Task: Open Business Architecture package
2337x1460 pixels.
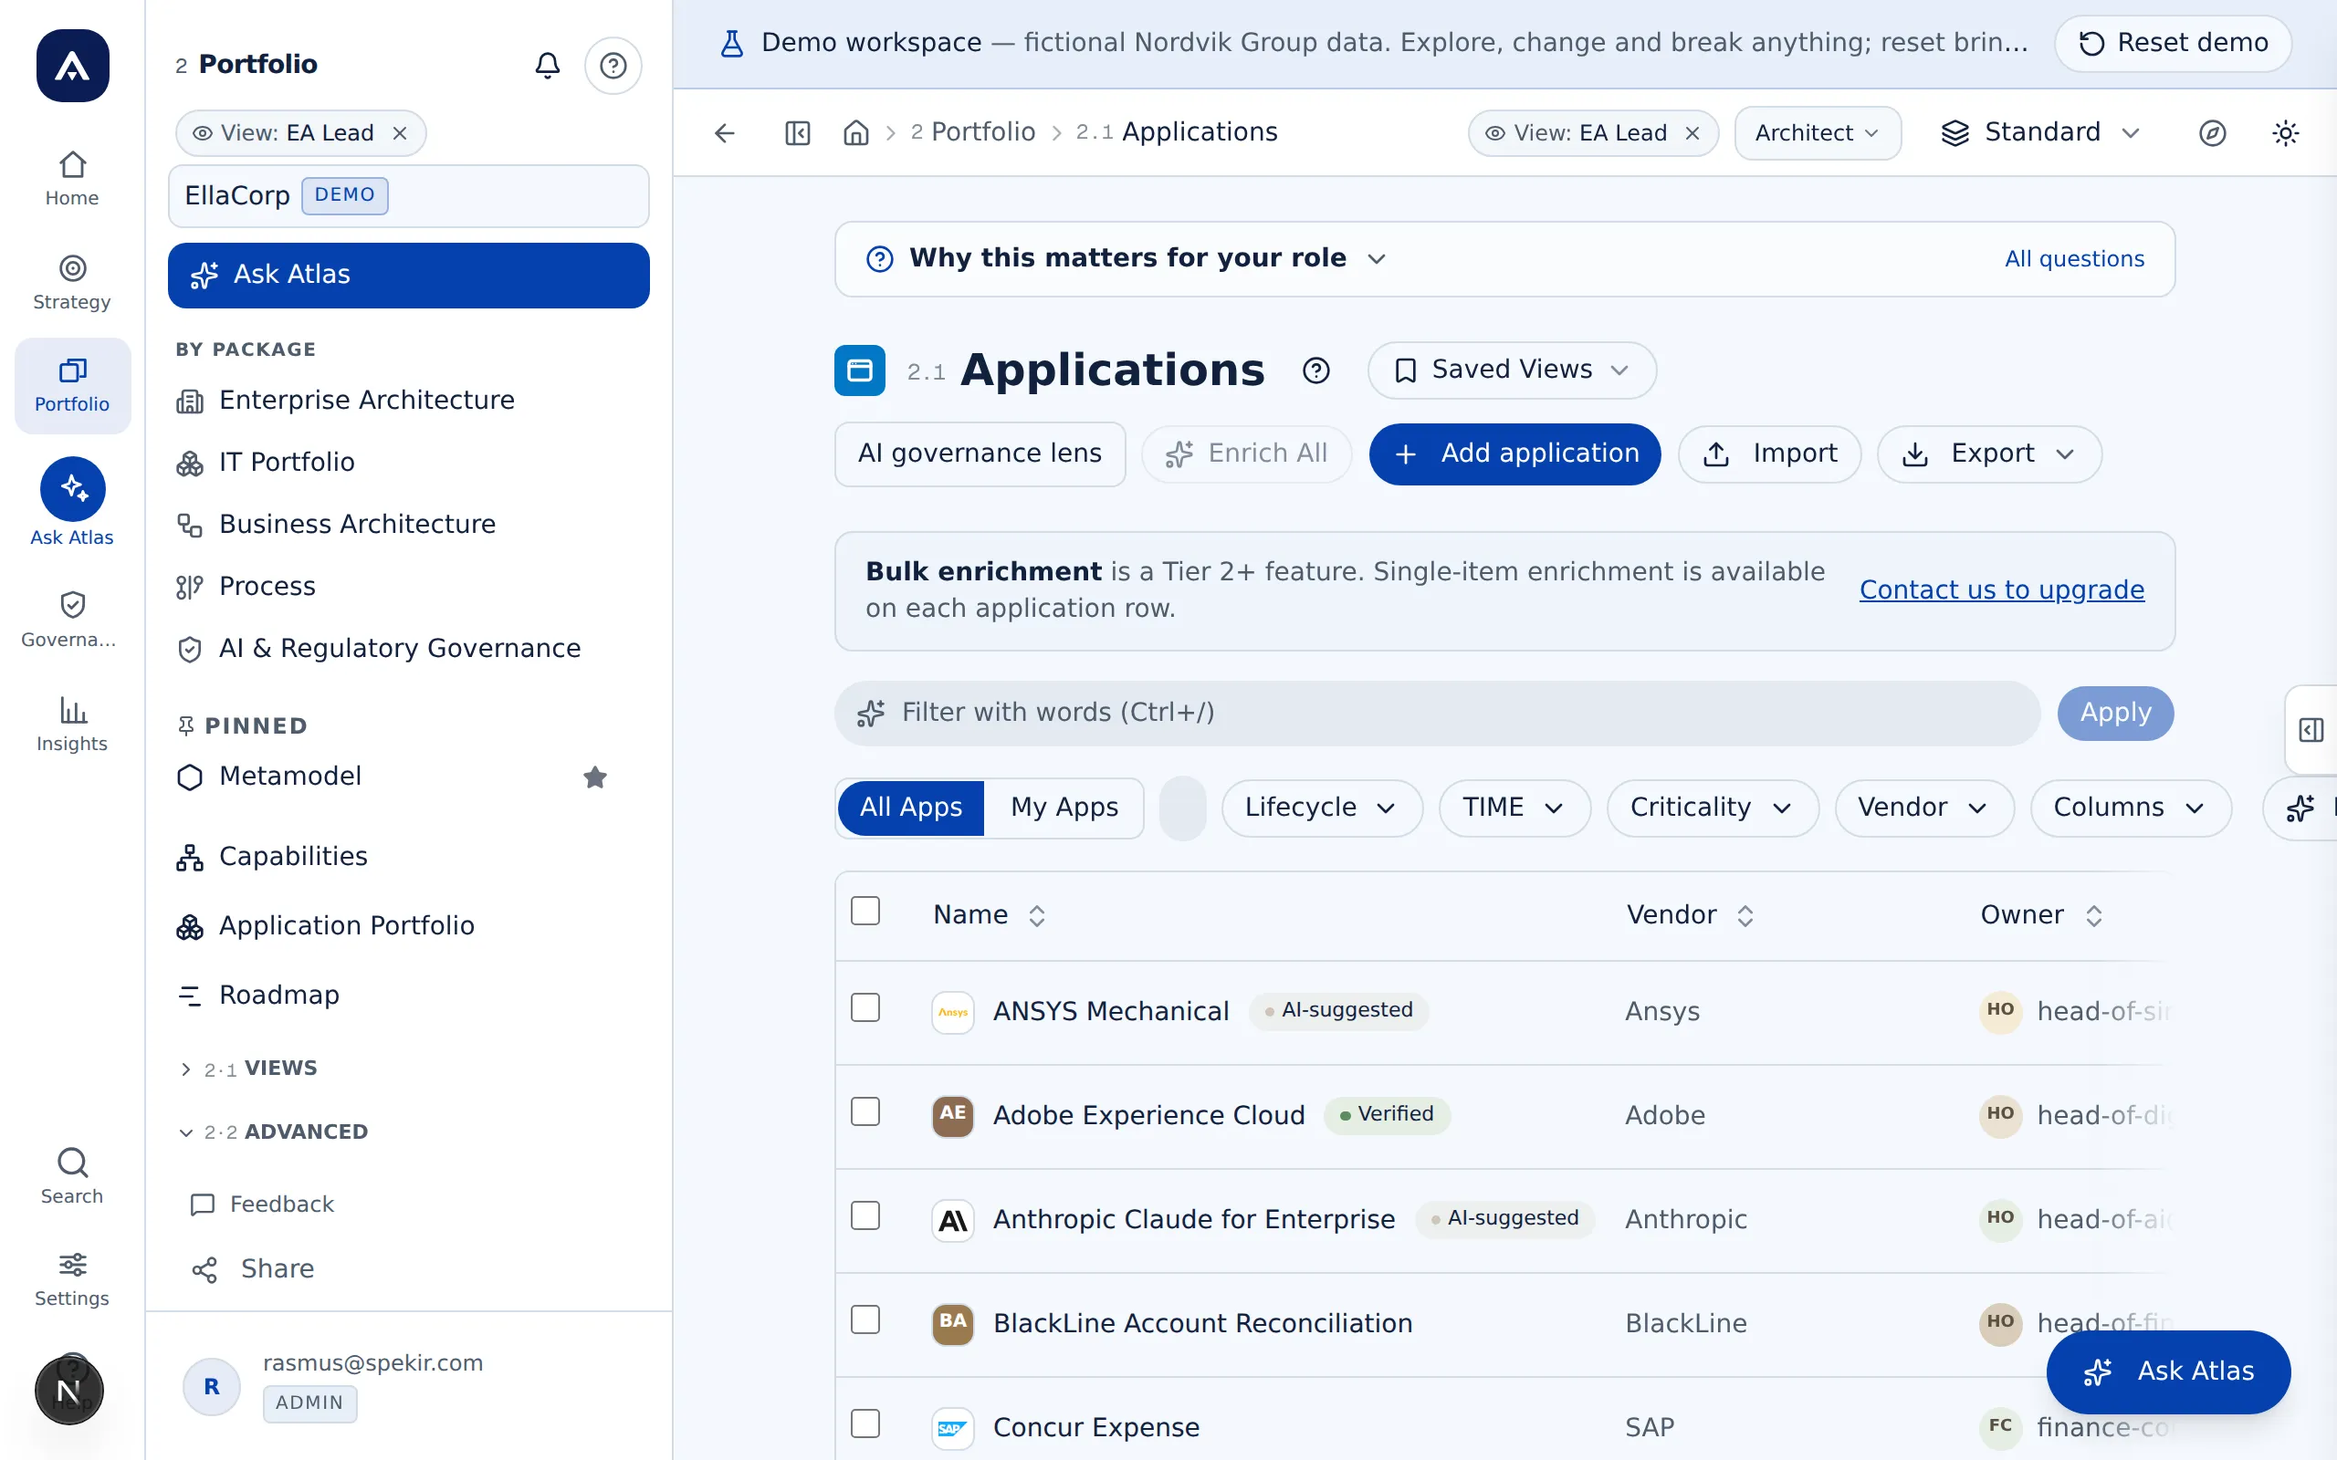Action: [336, 525]
